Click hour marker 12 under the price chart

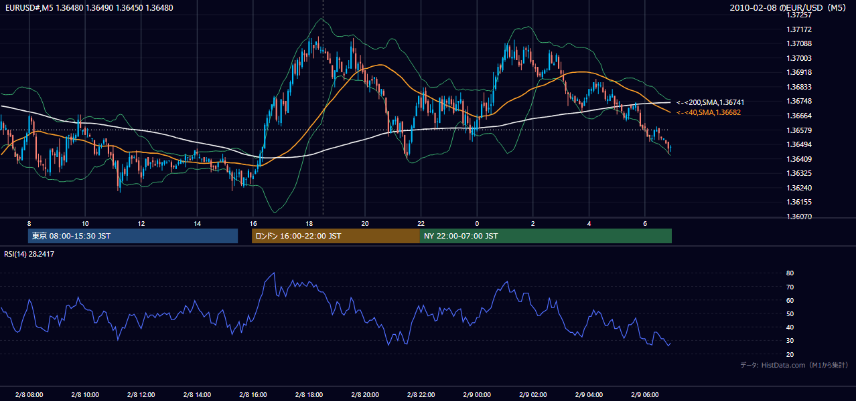click(x=141, y=223)
